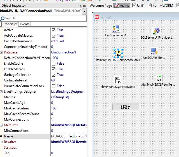Select the kbmMWMSSQLRewriter1 SQL REWRT icon
This screenshot has height=157, width=179.
(x=159, y=78)
